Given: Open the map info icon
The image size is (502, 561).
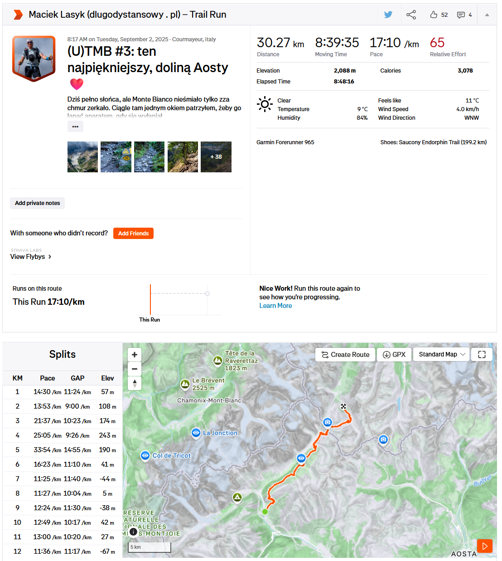Looking at the screenshot, I should click(133, 532).
